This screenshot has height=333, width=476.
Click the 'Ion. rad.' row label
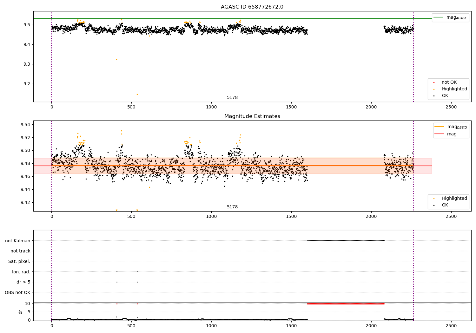[x=21, y=272]
